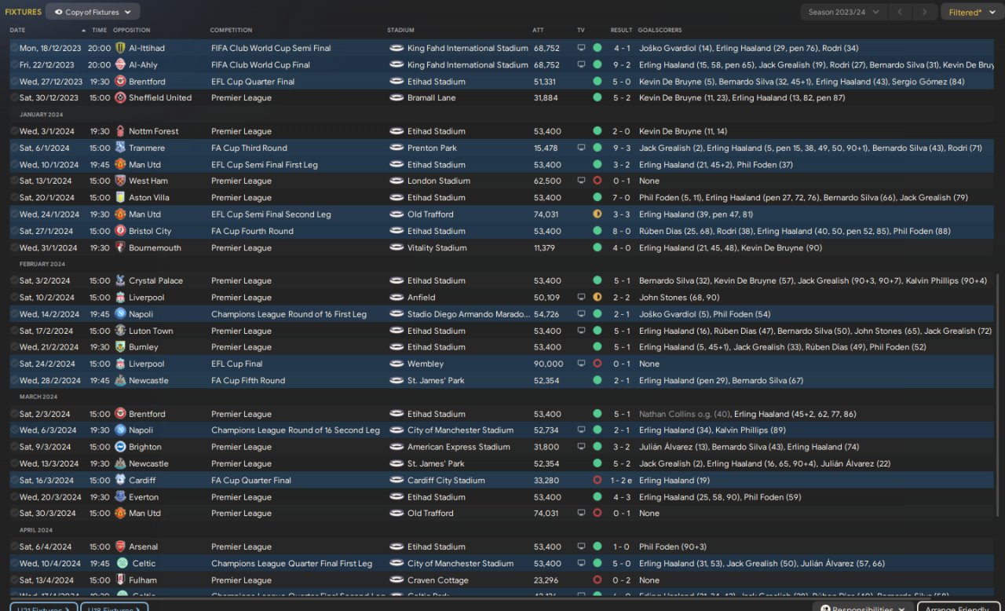Open the Stadio Diego Armando Maradona stadium link
Screen dimensions: 1005x611
point(469,314)
